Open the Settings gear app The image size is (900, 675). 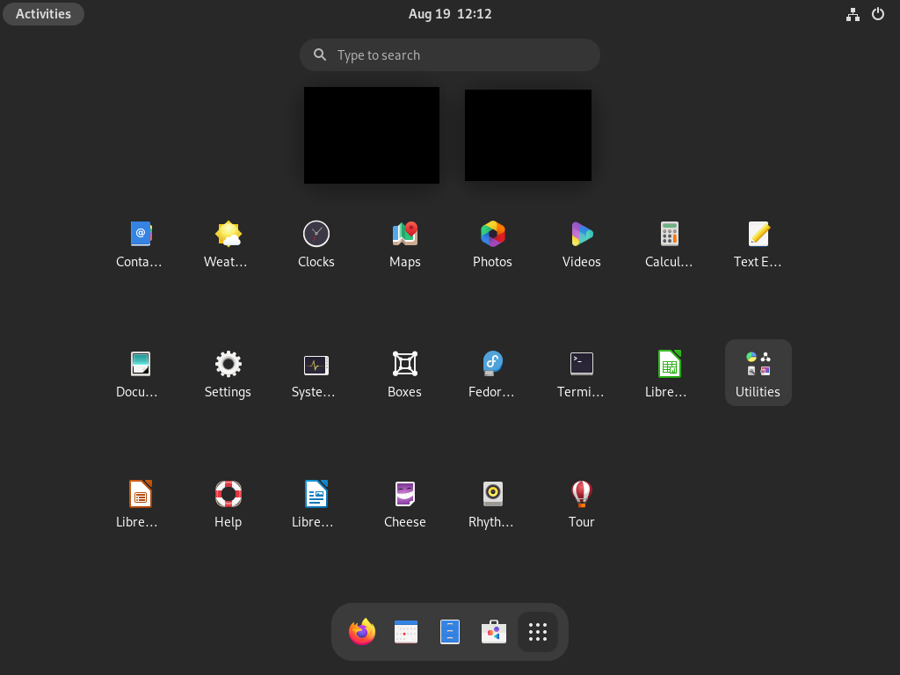(x=228, y=374)
